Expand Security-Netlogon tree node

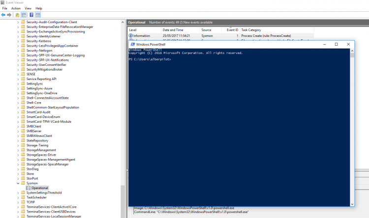pos(18,51)
